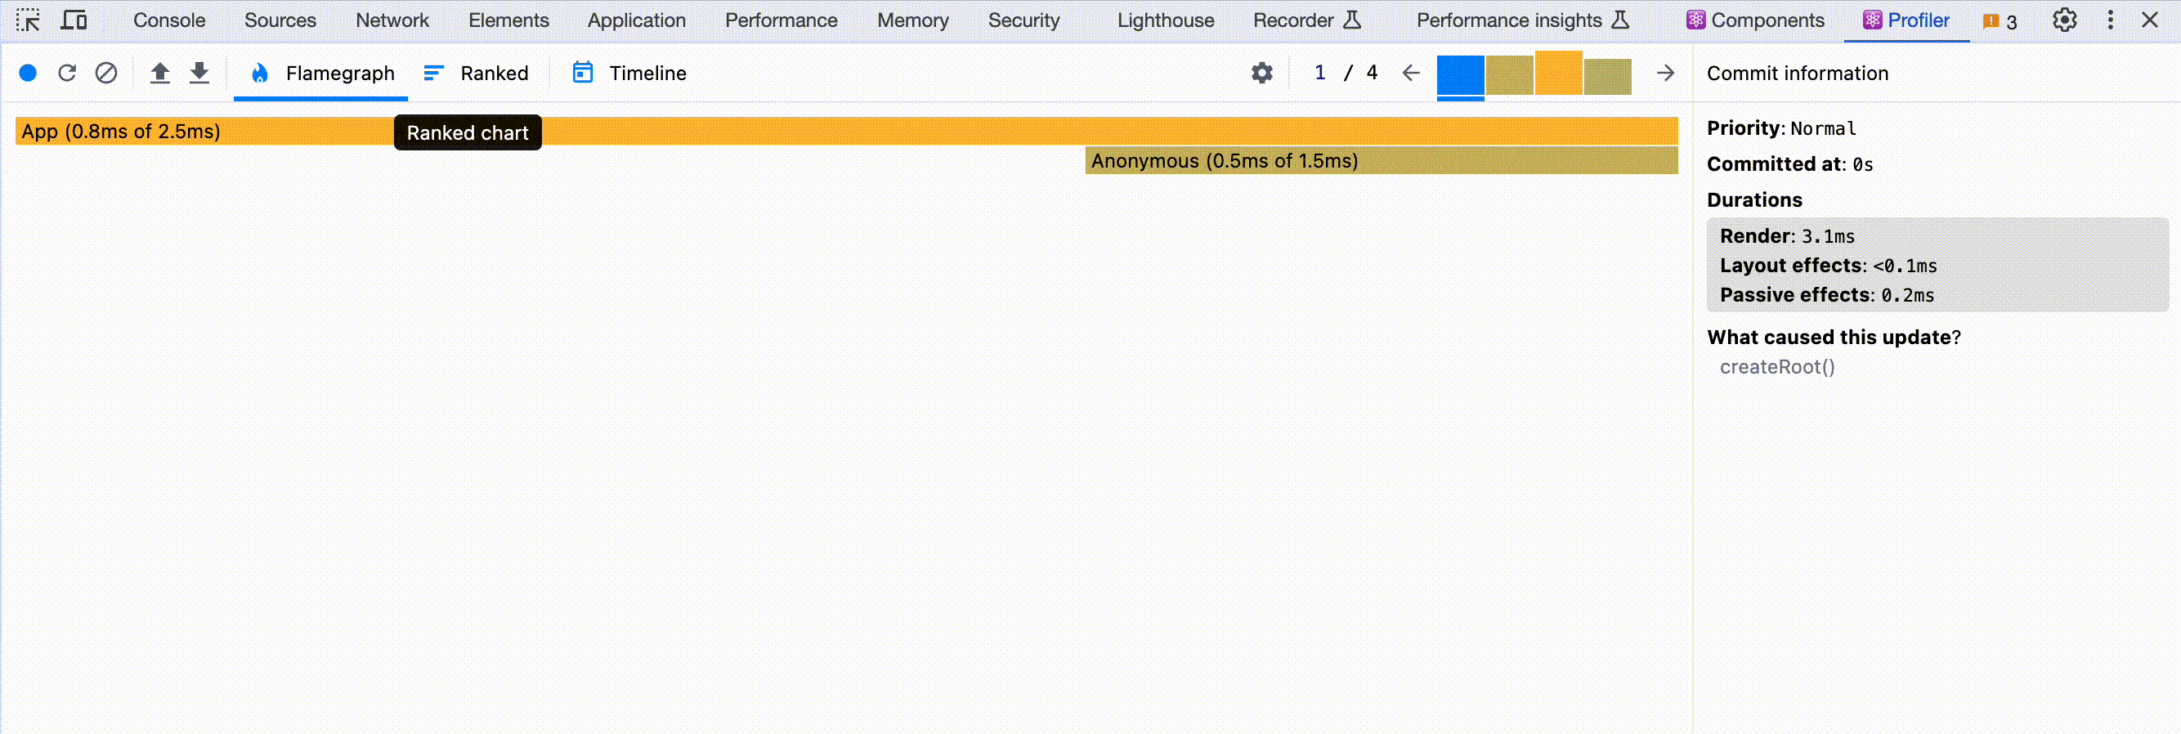Click the Render: 3.1ms duration

point(1787,236)
